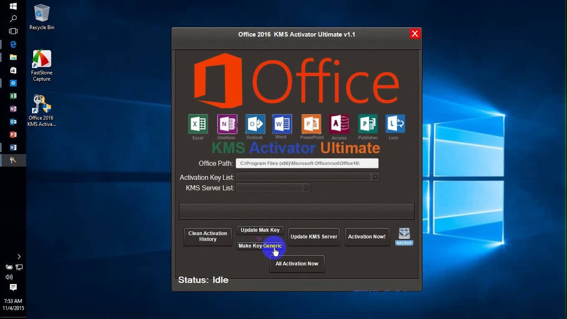Switch to PowerPoint on the taskbar

pyautogui.click(x=13, y=134)
